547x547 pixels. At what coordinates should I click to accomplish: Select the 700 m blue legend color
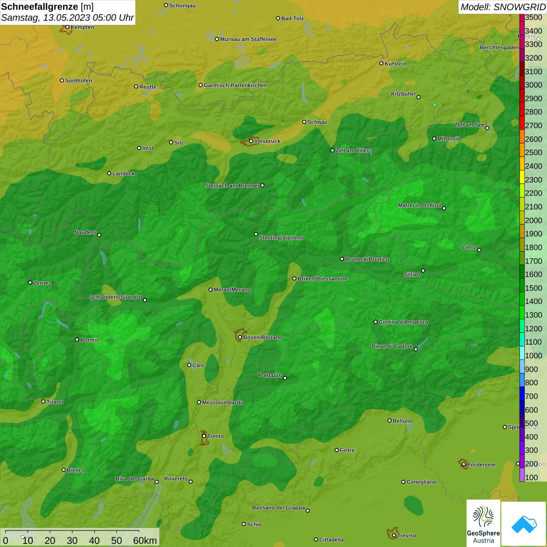(x=522, y=393)
